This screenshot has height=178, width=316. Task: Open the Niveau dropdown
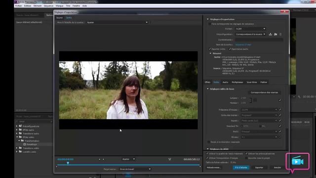pos(259,137)
